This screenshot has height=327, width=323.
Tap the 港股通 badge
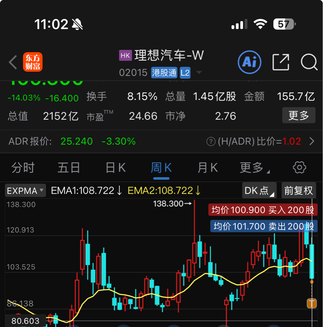pos(164,72)
